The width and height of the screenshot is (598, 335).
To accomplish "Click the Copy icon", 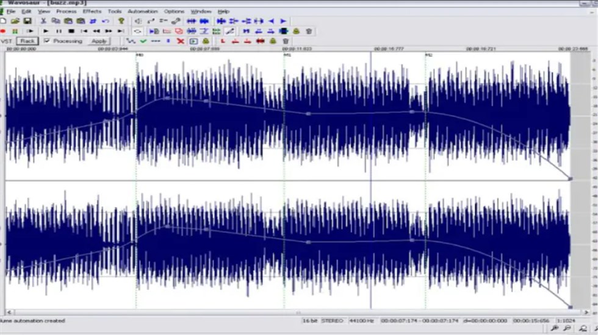I will coord(56,21).
